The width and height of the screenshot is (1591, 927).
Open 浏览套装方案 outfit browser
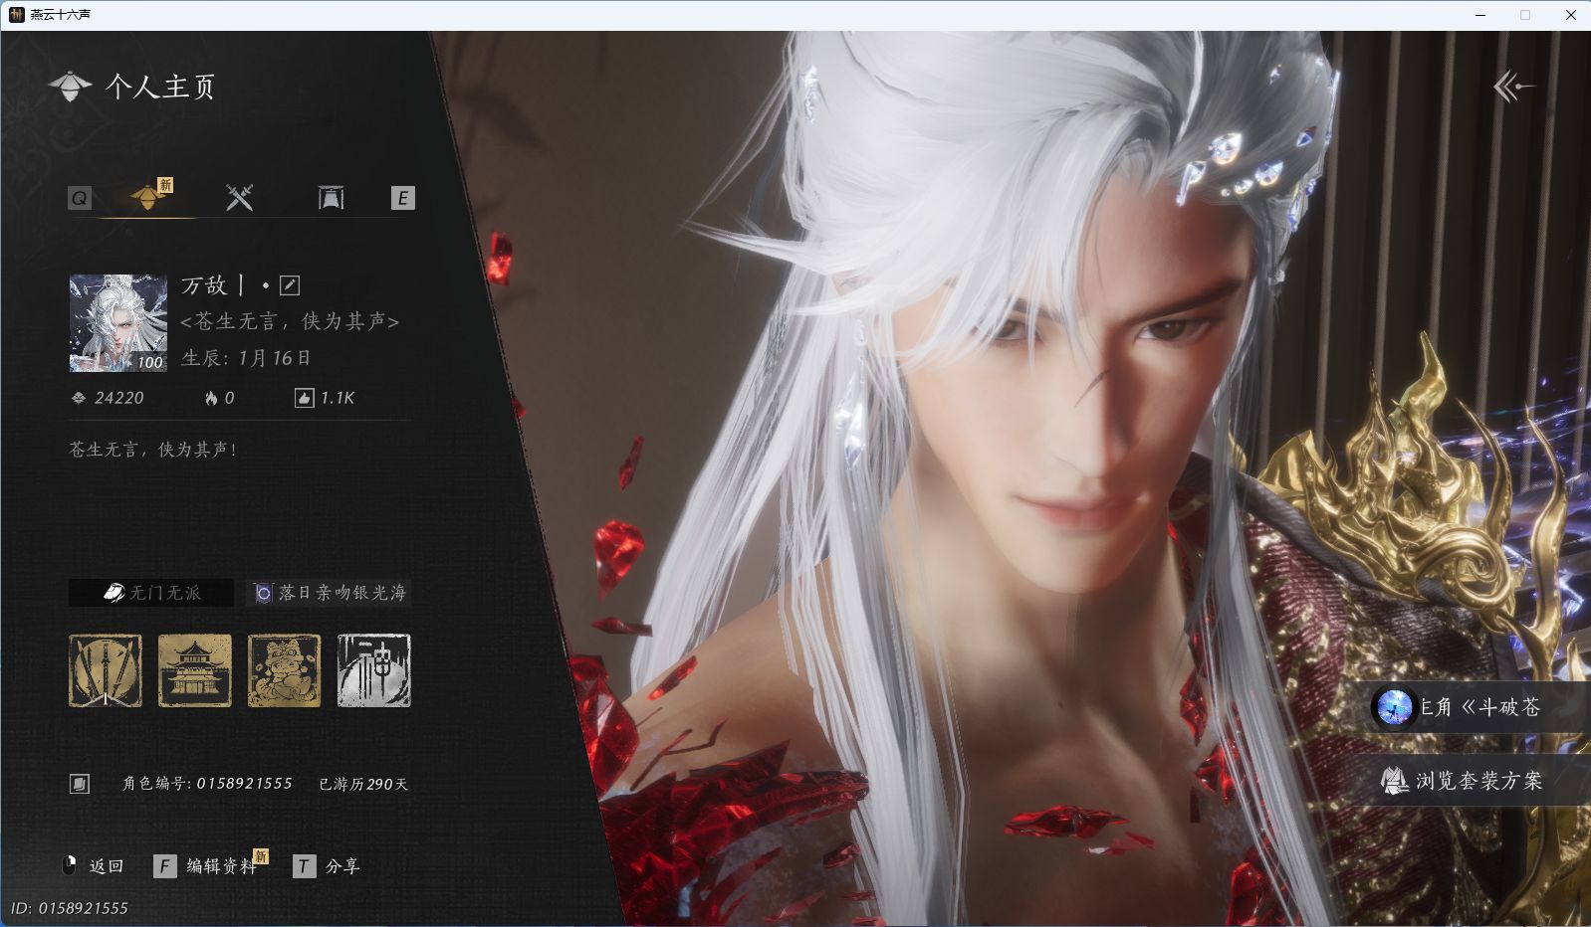[1477, 781]
